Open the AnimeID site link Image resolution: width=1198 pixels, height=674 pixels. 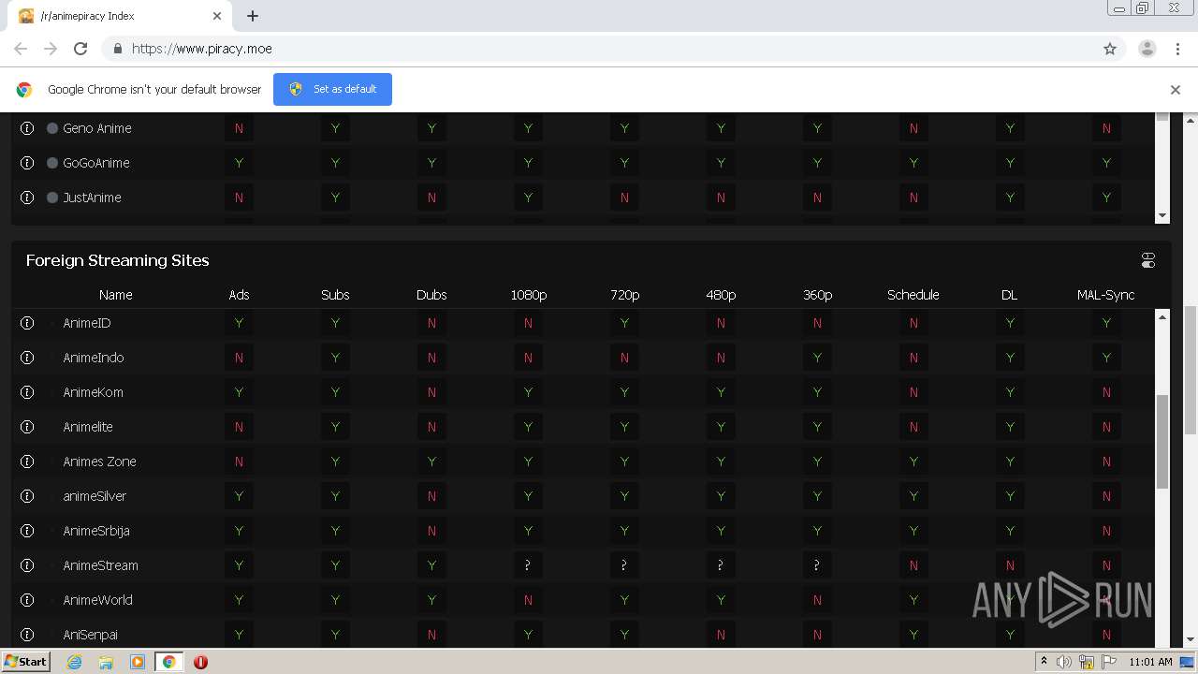click(x=87, y=323)
